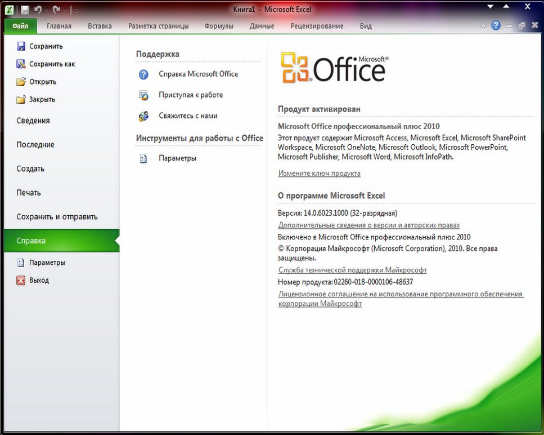The height and width of the screenshot is (435, 544).
Task: Switch to the Формулы ribbon tab
Action: (219, 26)
